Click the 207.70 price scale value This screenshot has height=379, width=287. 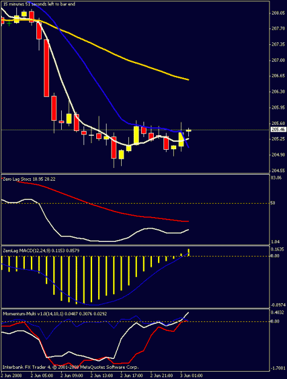pyautogui.click(x=278, y=29)
